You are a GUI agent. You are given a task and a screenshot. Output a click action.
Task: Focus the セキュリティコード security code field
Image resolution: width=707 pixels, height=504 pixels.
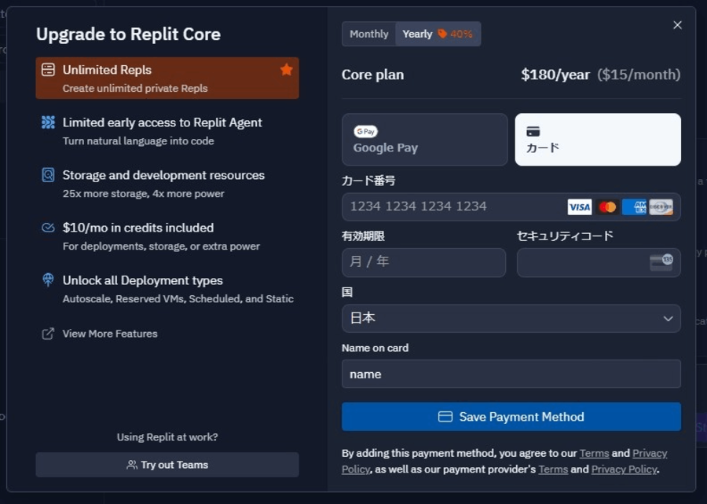point(599,262)
